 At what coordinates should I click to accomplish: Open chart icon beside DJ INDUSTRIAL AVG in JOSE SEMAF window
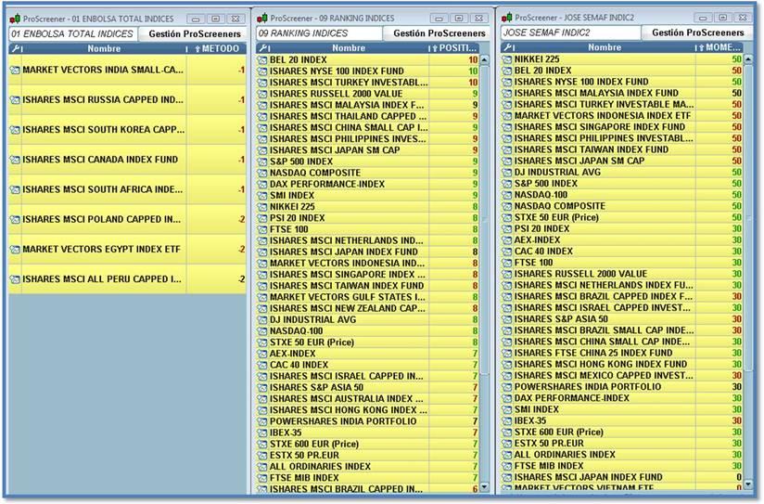pyautogui.click(x=507, y=173)
